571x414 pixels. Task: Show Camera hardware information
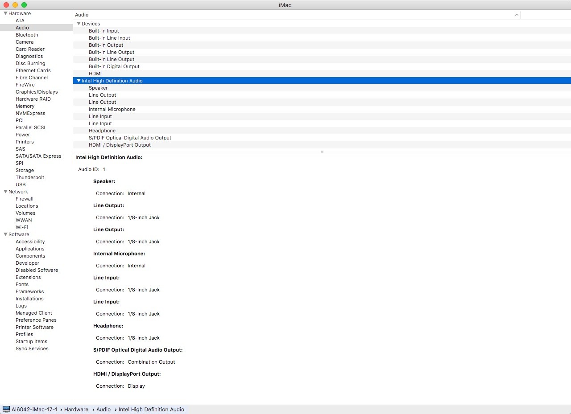(x=25, y=42)
